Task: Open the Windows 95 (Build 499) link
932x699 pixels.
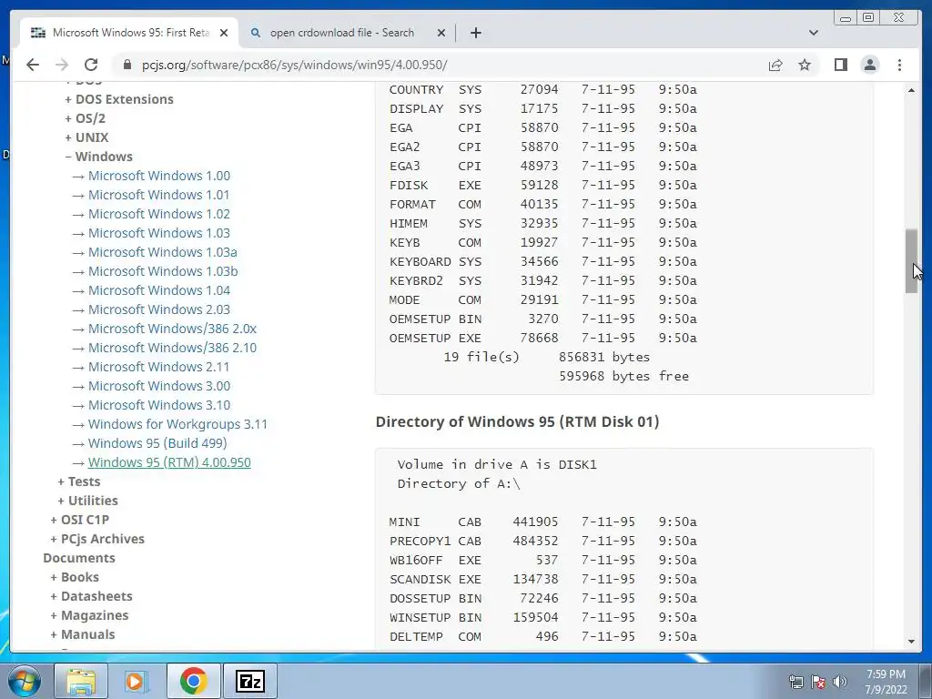Action: click(157, 443)
